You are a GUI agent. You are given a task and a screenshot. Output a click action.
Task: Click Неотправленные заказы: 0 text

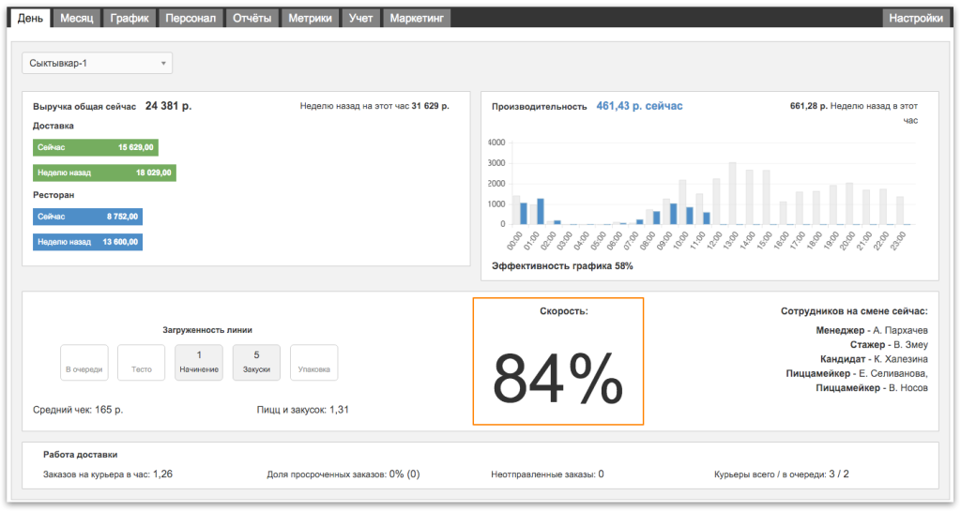(x=547, y=474)
